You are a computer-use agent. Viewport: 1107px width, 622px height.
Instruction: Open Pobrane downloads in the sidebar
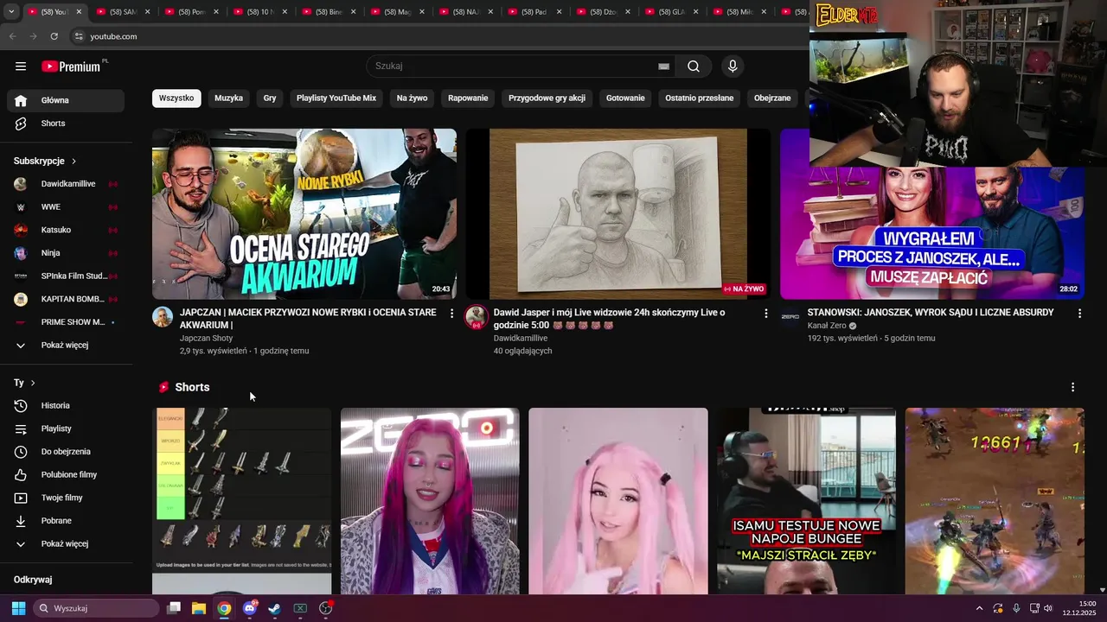[66, 521]
